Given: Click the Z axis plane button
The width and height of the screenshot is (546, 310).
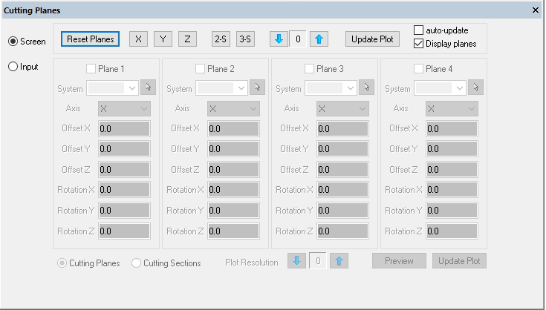Looking at the screenshot, I should click(187, 39).
